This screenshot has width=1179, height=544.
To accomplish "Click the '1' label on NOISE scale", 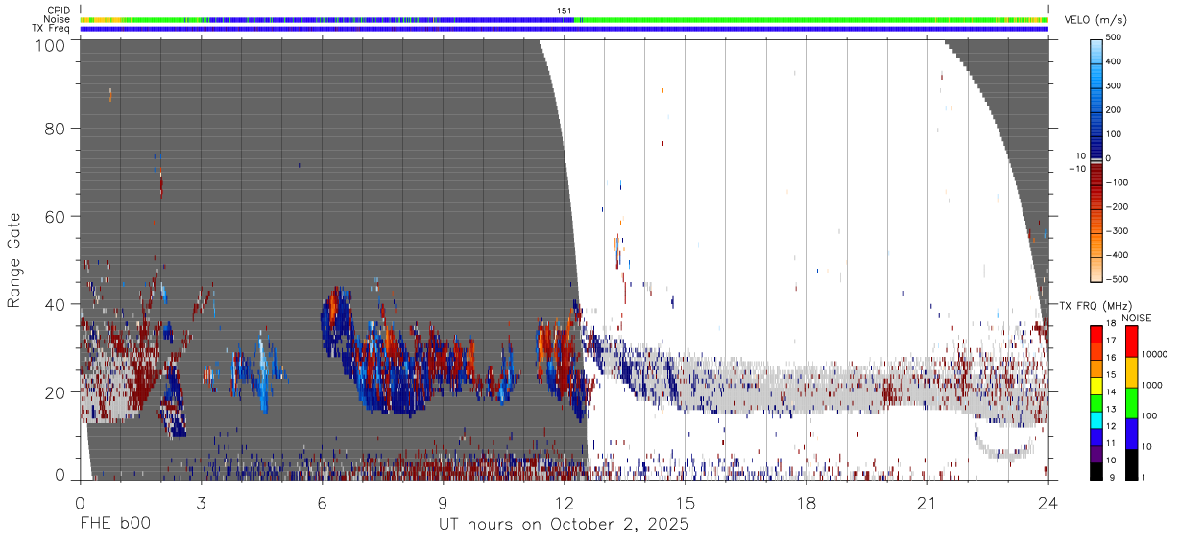I will click(1144, 477).
